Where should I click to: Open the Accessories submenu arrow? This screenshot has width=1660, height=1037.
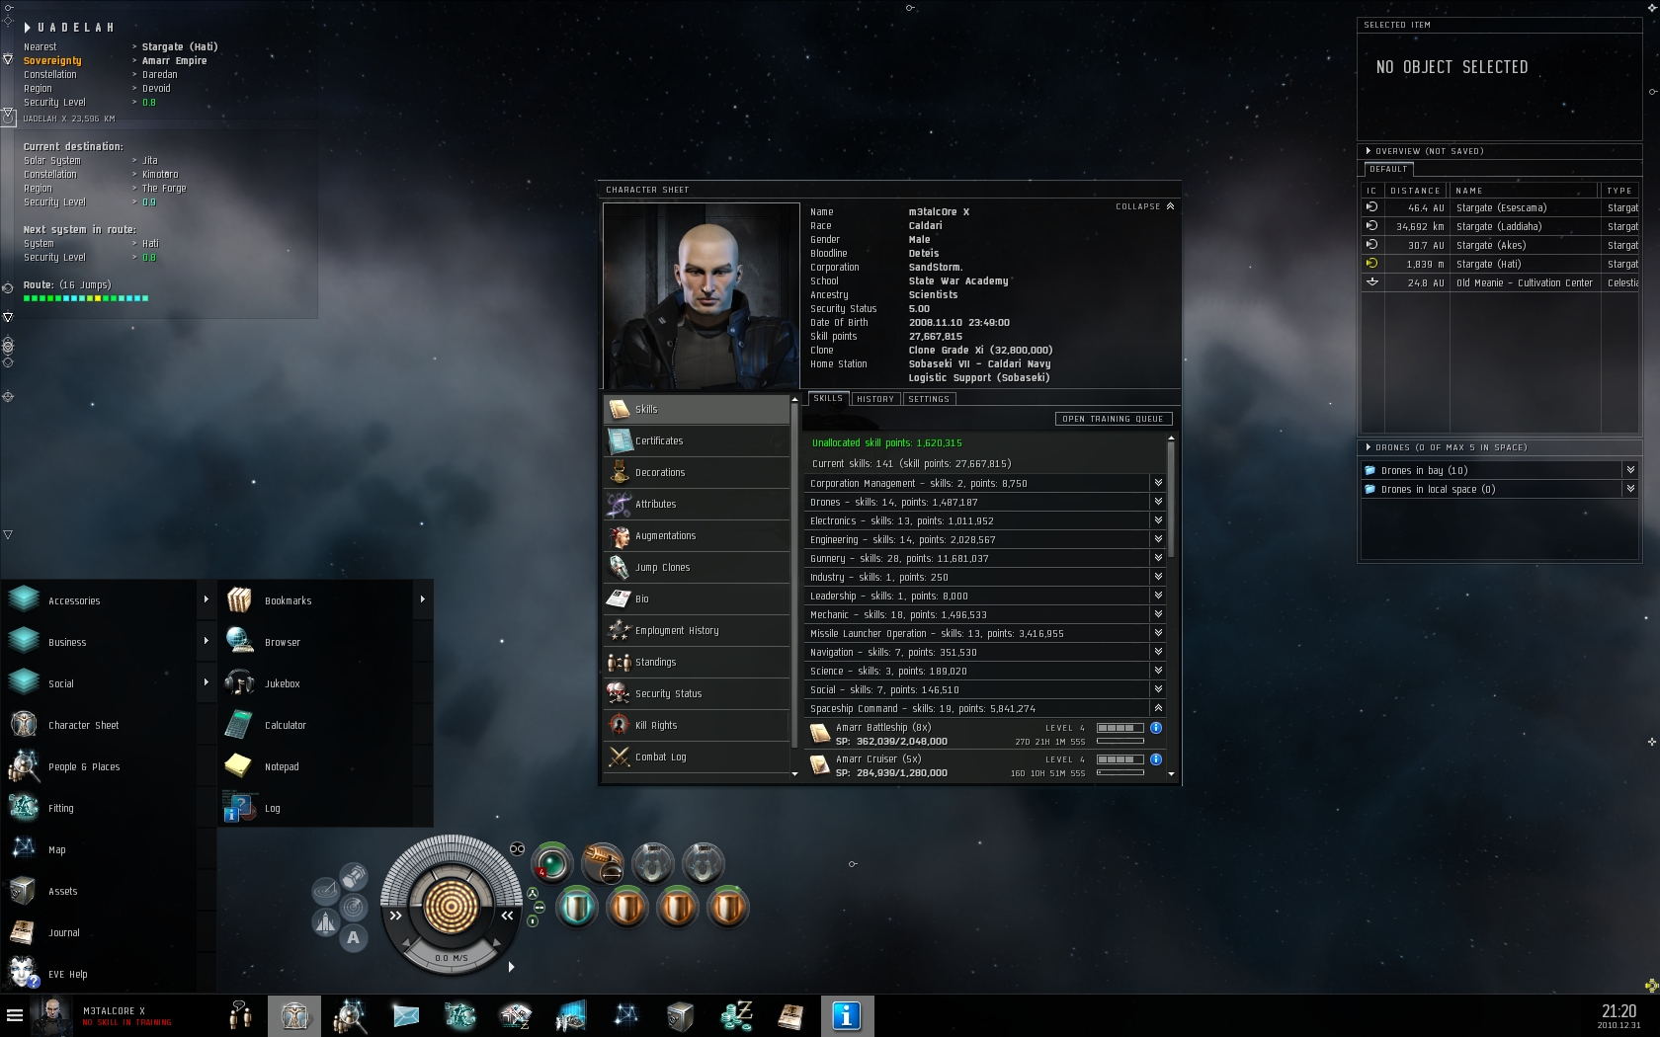(206, 599)
